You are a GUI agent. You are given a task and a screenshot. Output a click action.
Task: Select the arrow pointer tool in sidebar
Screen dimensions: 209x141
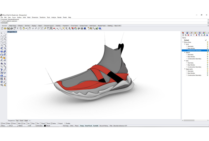pos(2,33)
